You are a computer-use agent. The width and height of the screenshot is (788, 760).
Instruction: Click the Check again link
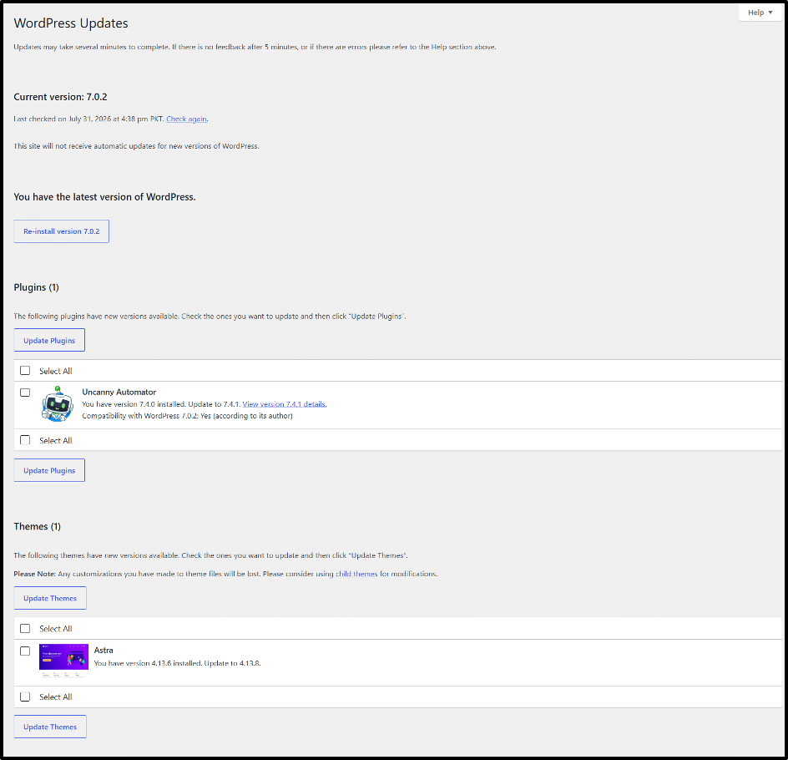[x=187, y=119]
